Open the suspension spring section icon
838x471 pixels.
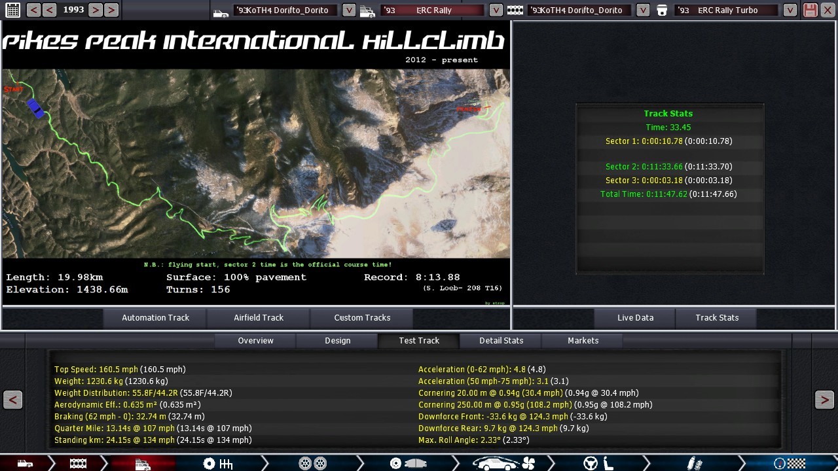pyautogui.click(x=694, y=463)
